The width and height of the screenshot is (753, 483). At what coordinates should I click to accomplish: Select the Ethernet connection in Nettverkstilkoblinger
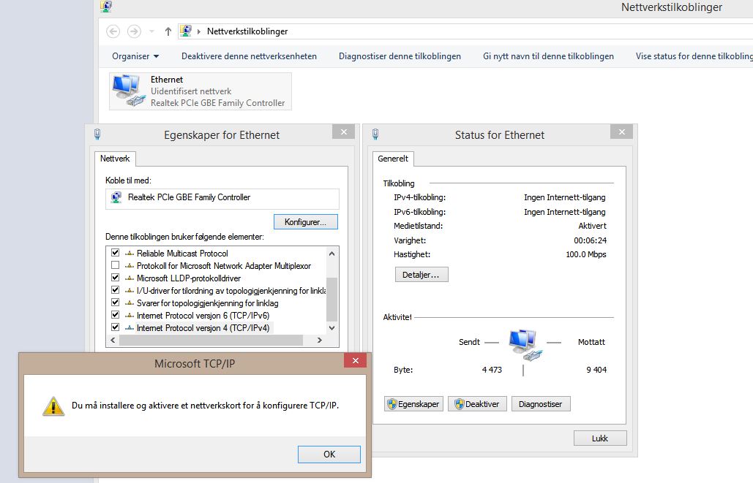(x=201, y=91)
